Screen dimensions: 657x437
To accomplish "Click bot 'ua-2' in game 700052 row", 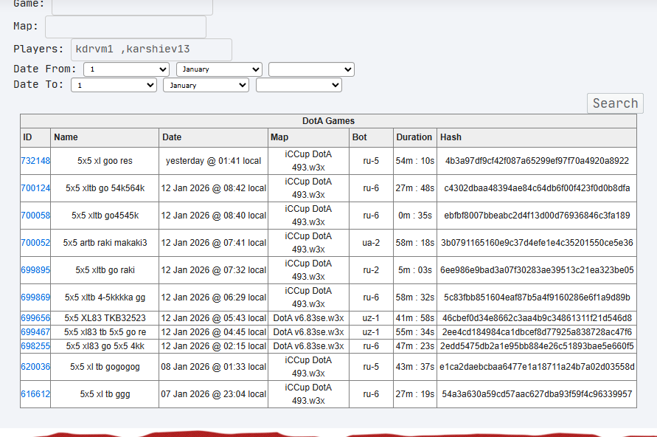I will pos(371,242).
